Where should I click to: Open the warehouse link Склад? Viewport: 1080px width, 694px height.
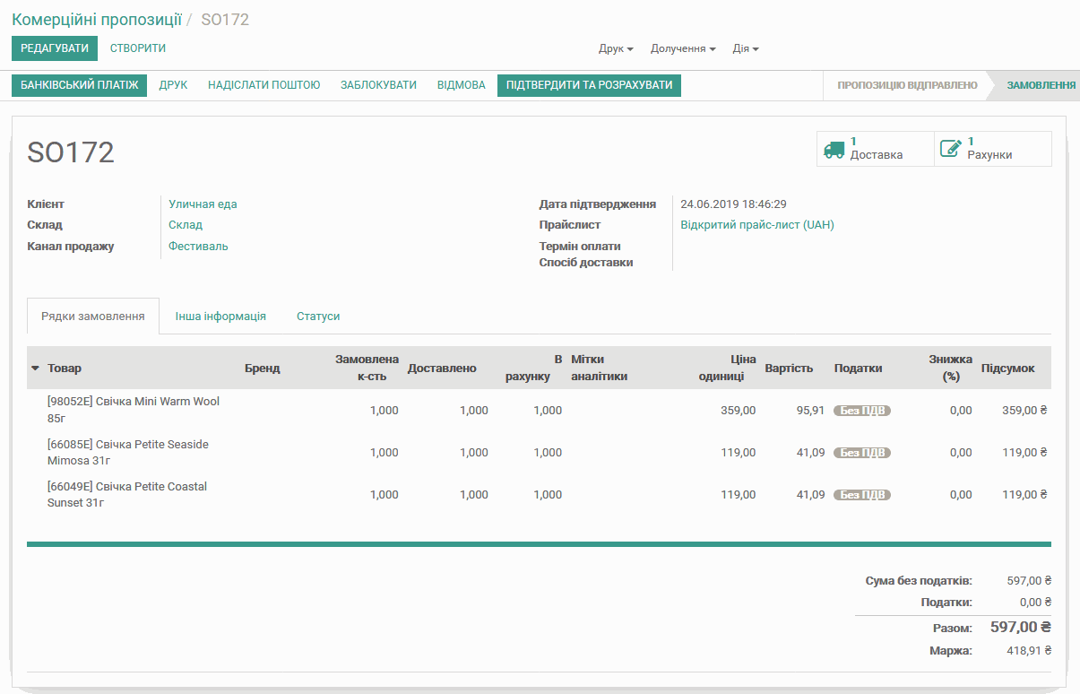(x=186, y=225)
